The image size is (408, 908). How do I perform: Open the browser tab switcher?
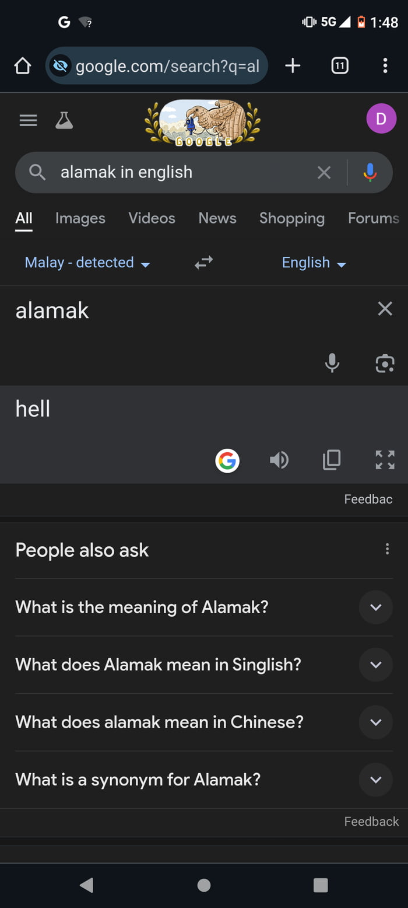(339, 65)
